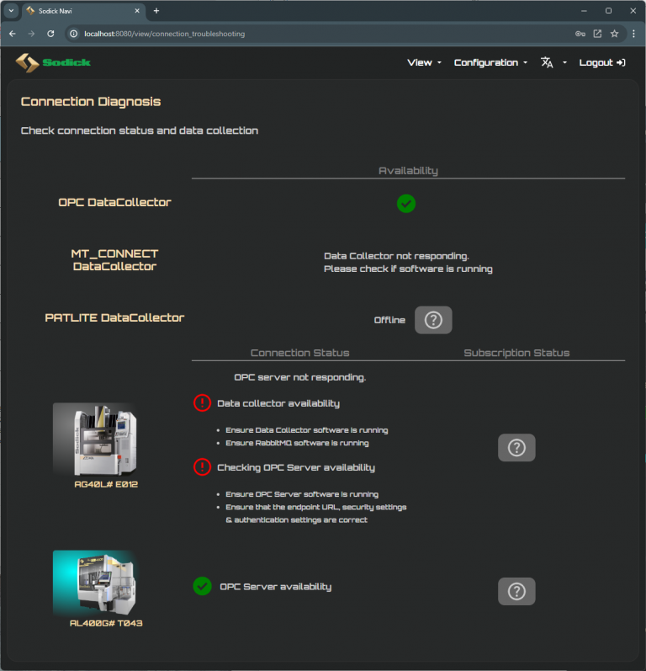Maximize the browser window
Screen dimensions: 646x671
pyautogui.click(x=608, y=11)
